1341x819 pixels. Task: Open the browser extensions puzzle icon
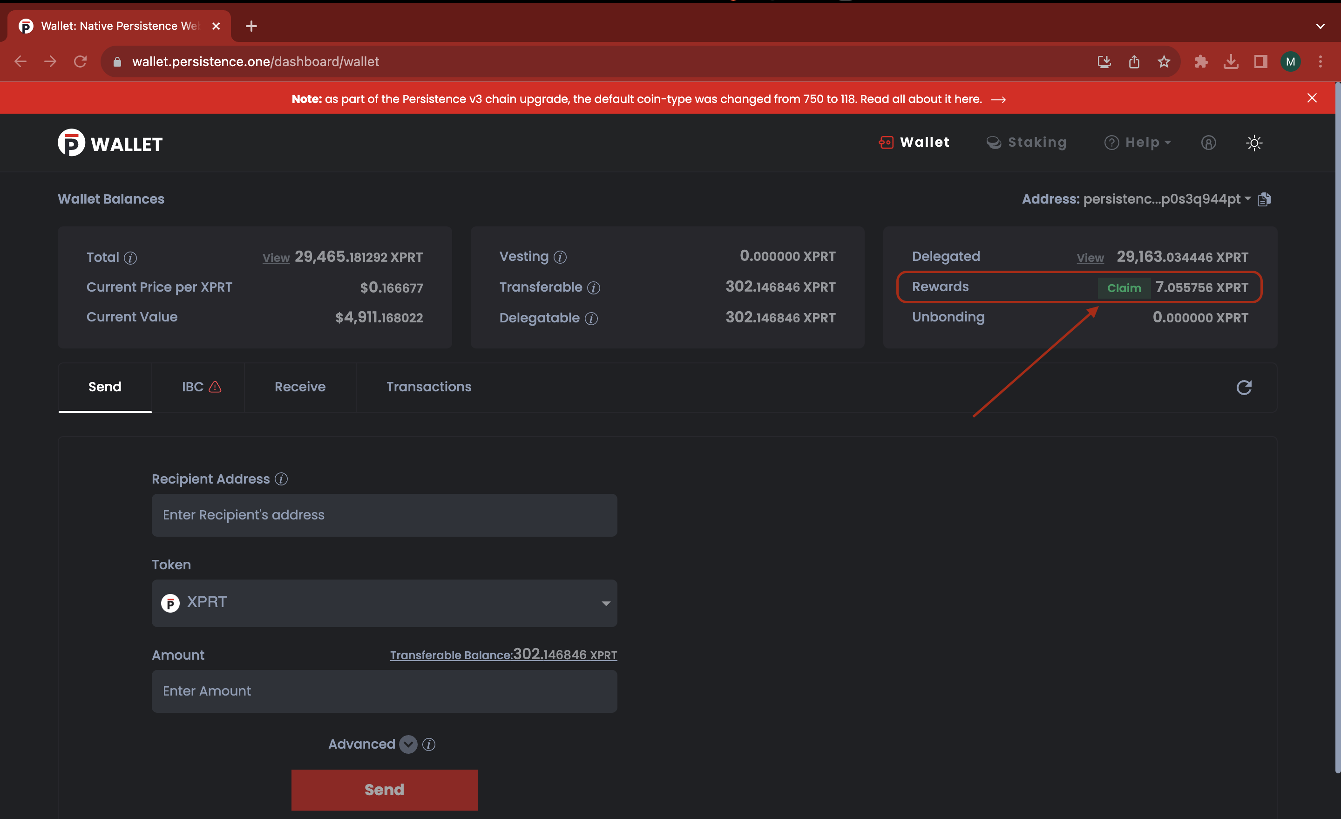click(1201, 61)
